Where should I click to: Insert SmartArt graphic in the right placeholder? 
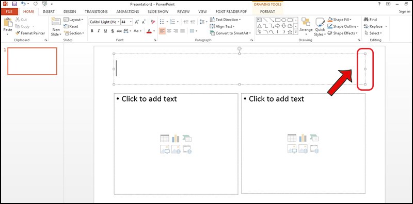[314, 138]
